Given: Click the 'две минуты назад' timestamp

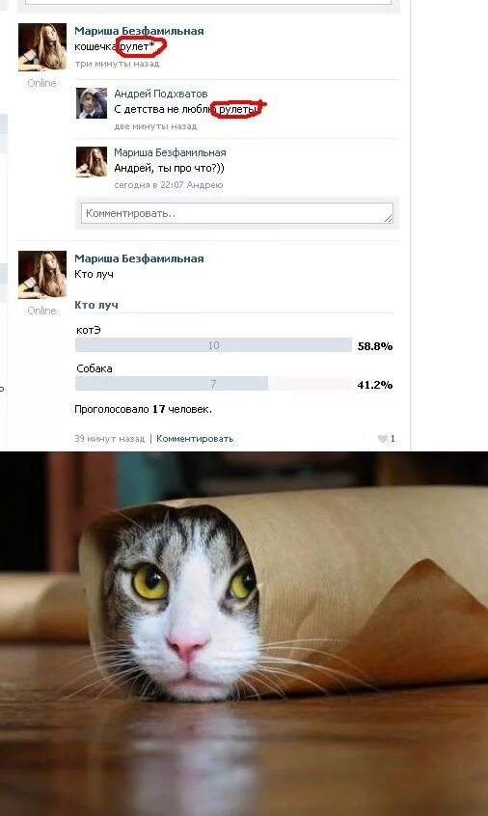Looking at the screenshot, I should pyautogui.click(x=155, y=126).
